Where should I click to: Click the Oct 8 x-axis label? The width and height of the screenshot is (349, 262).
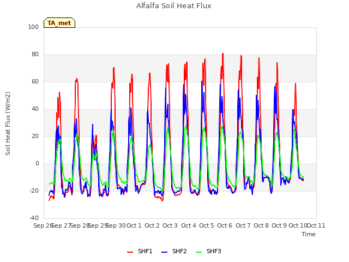[x=261, y=225]
